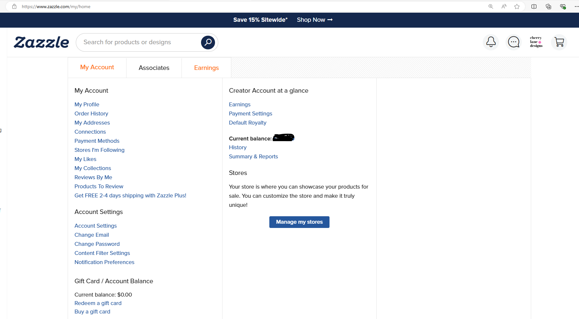This screenshot has height=319, width=579.
Task: Open the notifications bell
Action: pos(491,42)
